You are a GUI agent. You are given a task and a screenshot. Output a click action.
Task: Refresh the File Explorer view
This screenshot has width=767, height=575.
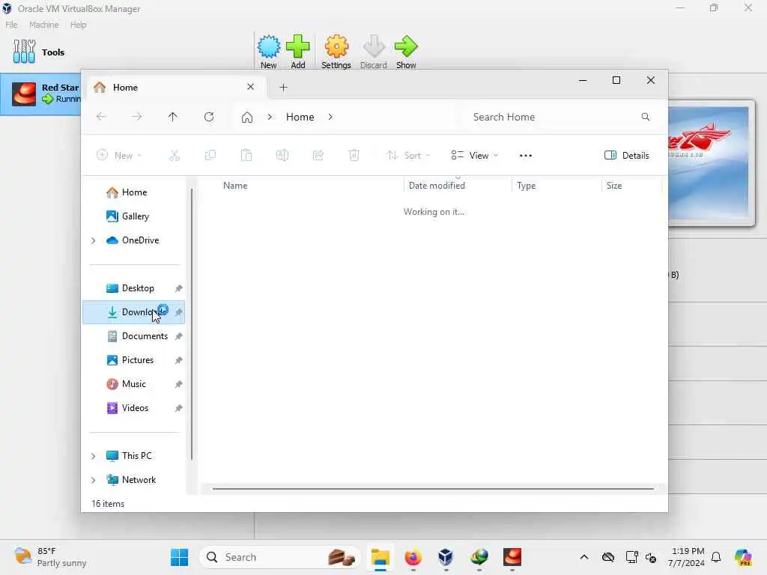209,116
